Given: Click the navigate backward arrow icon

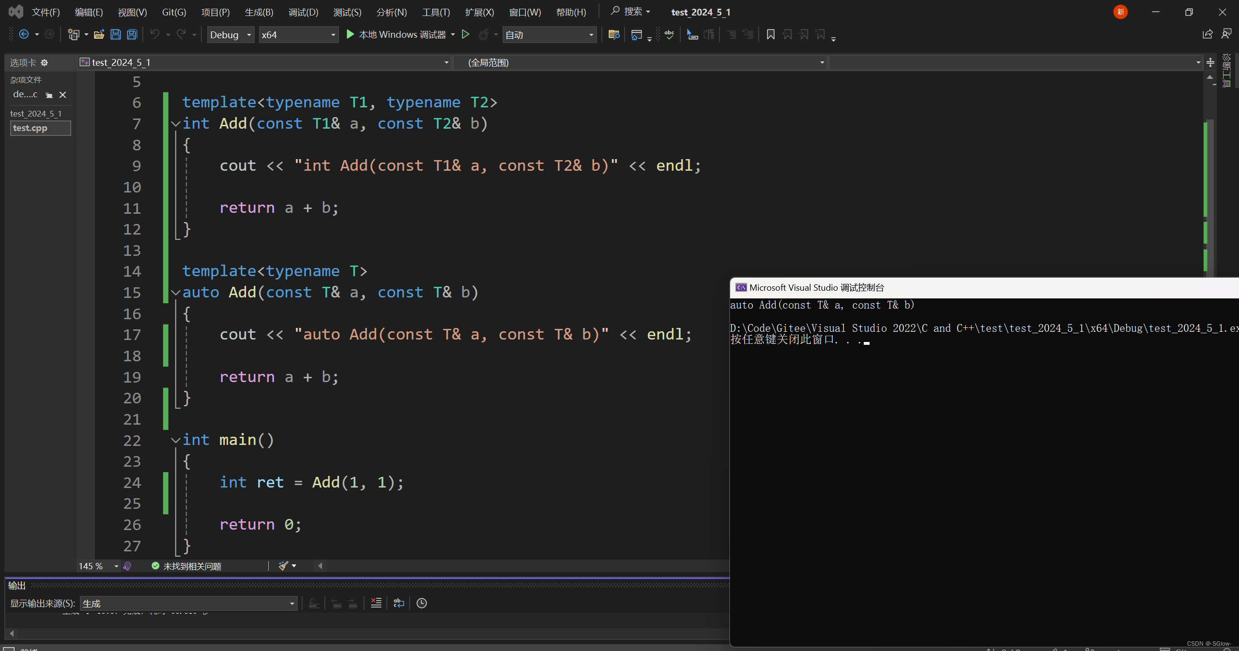Looking at the screenshot, I should click(x=24, y=34).
